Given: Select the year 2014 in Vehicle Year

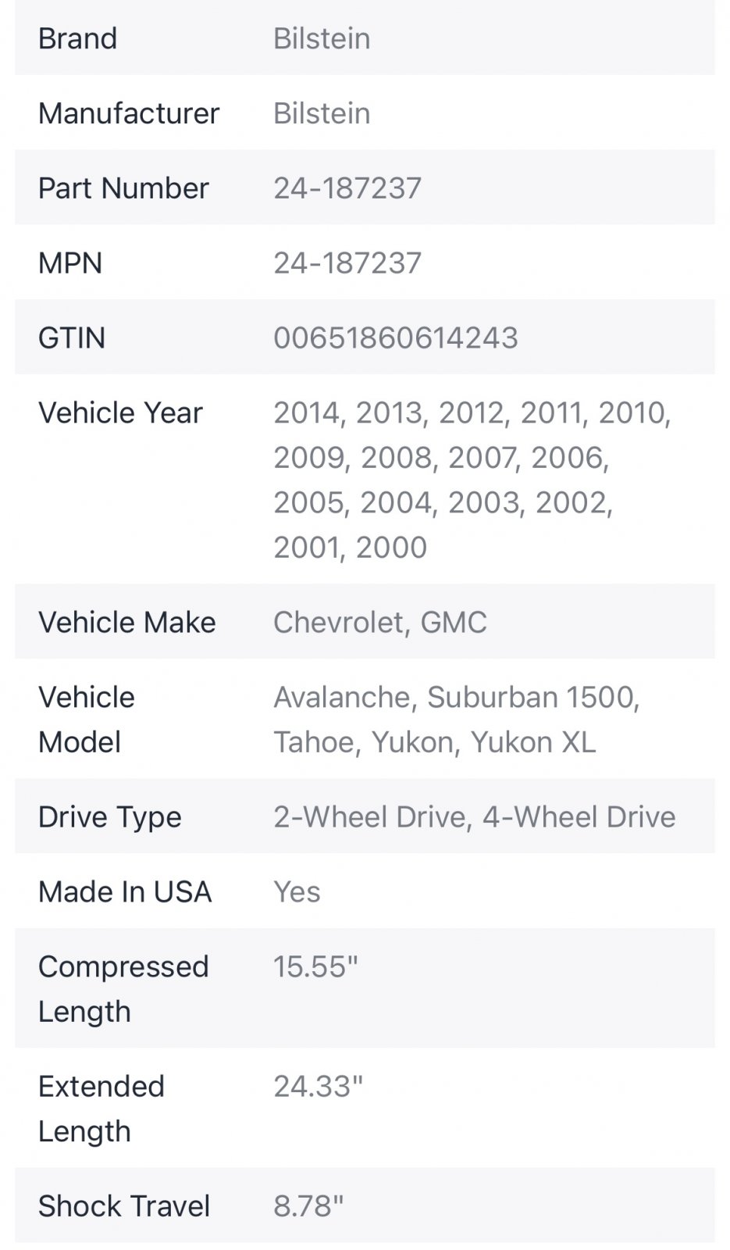Looking at the screenshot, I should pos(307,412).
